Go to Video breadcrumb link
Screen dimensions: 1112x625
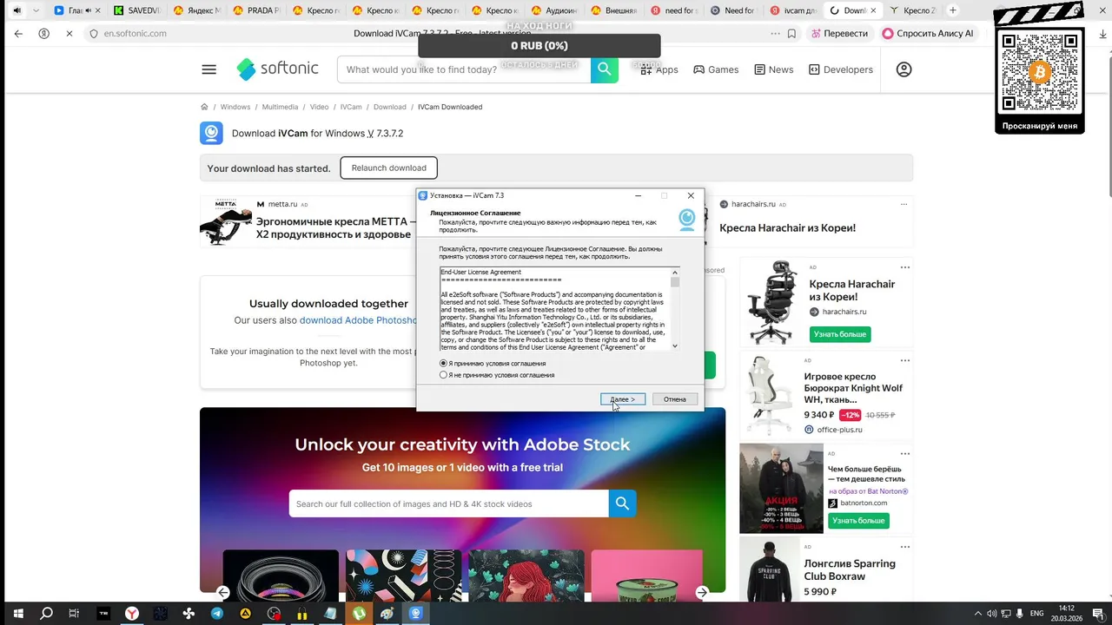pyautogui.click(x=319, y=107)
